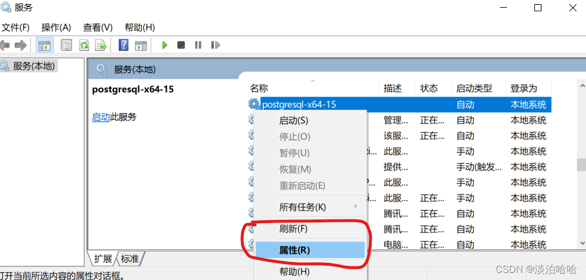
Task: Click the 该服... description cell
Action: pos(396,135)
